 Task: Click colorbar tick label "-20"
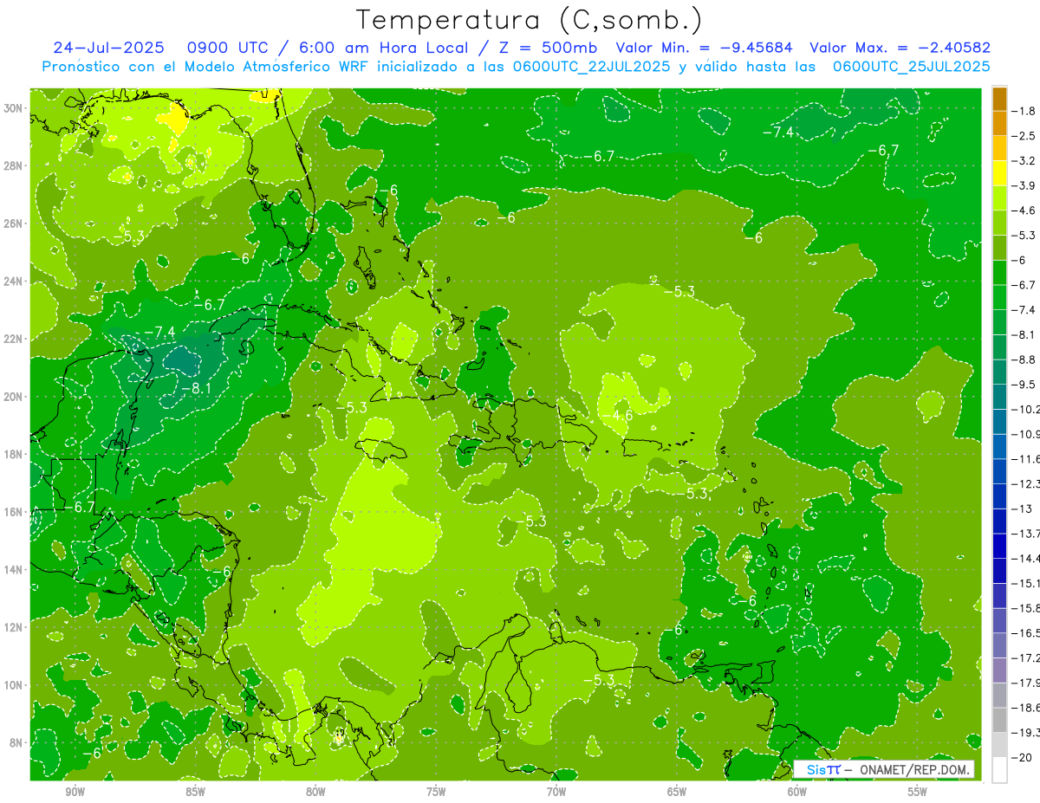point(1022,757)
